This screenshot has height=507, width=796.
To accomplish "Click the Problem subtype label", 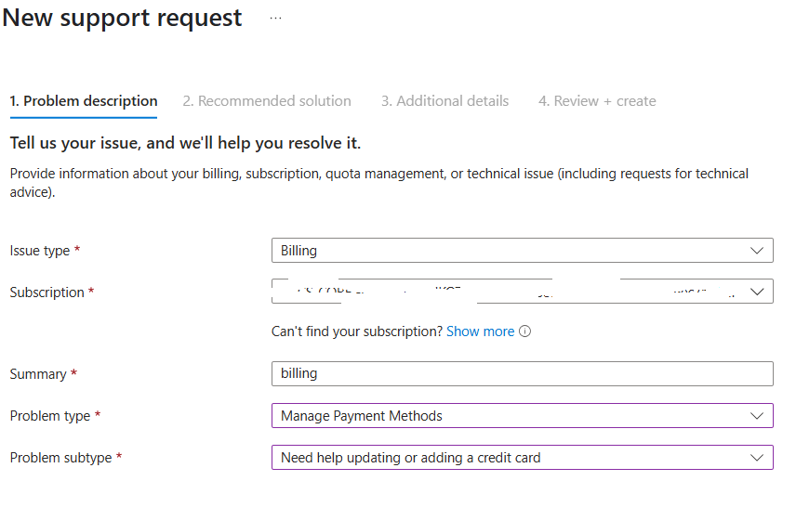I will click(61, 457).
